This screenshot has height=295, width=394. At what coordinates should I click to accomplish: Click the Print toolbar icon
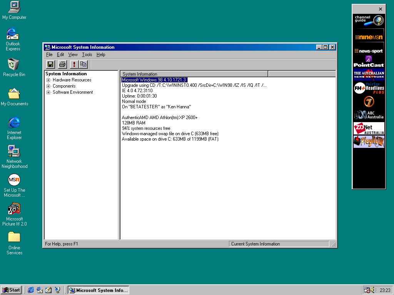click(x=62, y=65)
